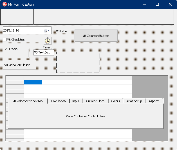Click into the VB TextBox field
The image size is (177, 150).
coord(44,52)
